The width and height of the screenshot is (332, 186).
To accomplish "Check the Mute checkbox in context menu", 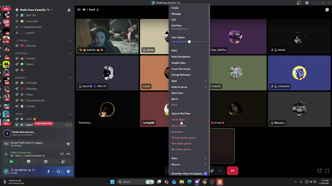I will tap(205, 50).
